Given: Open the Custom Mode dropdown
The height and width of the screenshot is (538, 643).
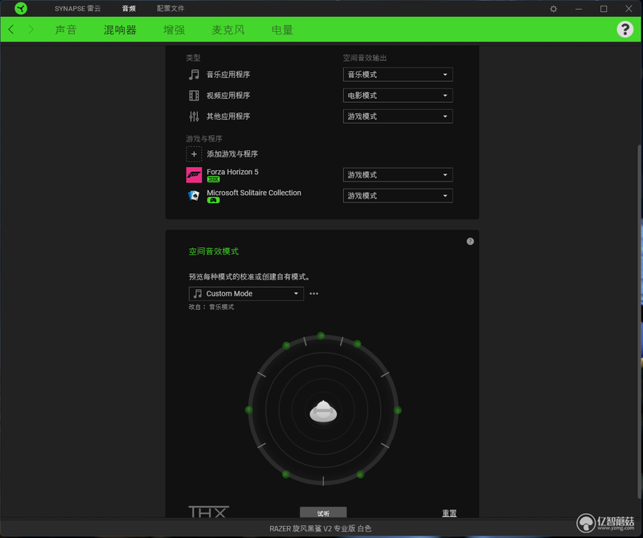Looking at the screenshot, I should (x=246, y=294).
